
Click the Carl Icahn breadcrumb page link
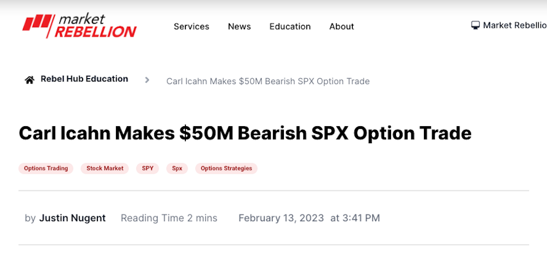[268, 81]
